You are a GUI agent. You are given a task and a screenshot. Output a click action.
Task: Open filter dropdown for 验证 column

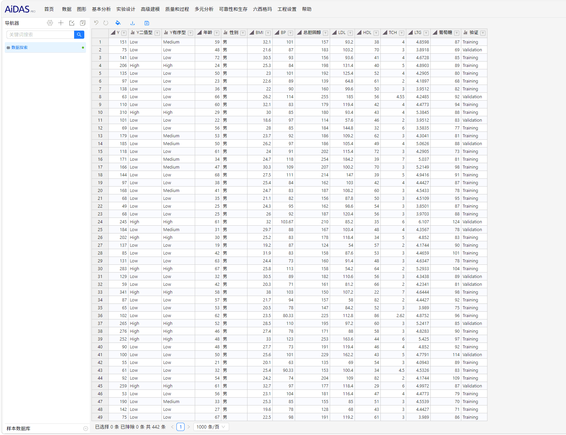[x=483, y=33]
